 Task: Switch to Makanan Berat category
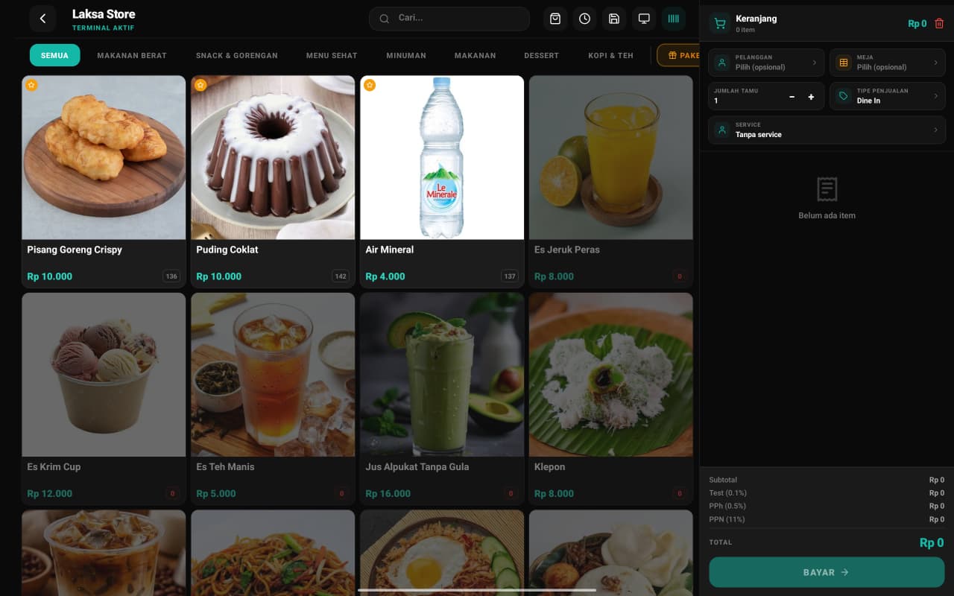tap(132, 55)
